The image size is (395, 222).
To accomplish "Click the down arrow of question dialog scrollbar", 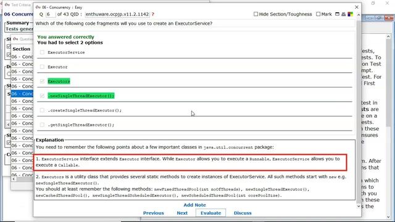I will [359, 206].
